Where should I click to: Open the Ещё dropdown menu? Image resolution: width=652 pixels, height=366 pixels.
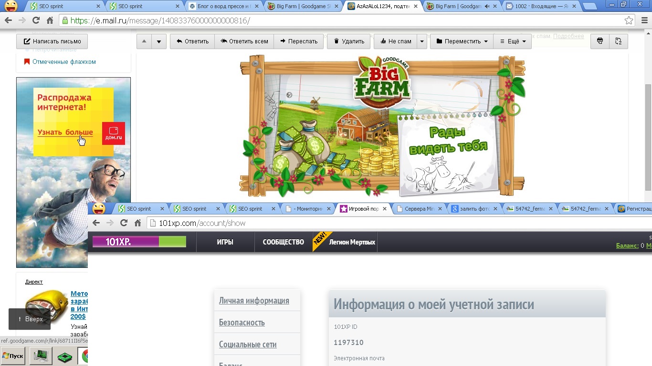point(513,41)
